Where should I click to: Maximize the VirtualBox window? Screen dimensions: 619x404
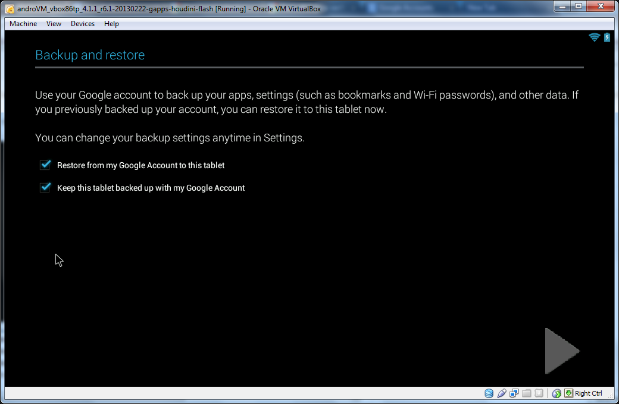coord(579,7)
